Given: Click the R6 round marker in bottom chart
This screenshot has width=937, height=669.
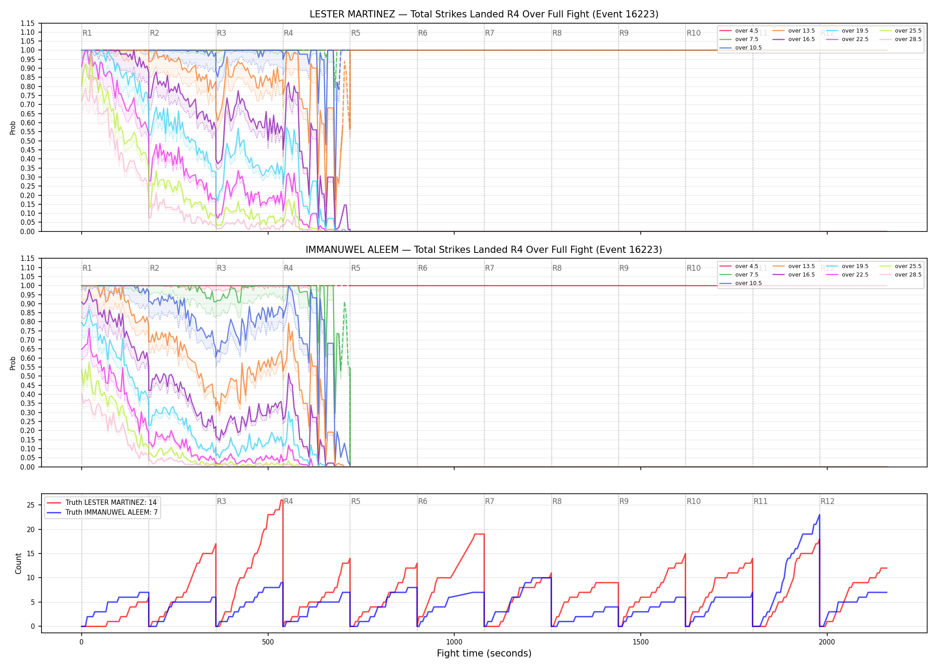Looking at the screenshot, I should coord(423,501).
